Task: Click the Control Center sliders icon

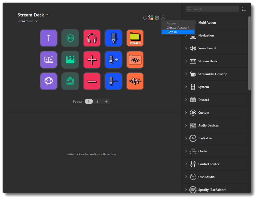Action: (x=193, y=164)
